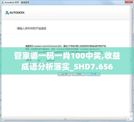Close the Autodesk license window
This screenshot has width=134, height=122.
129,2
